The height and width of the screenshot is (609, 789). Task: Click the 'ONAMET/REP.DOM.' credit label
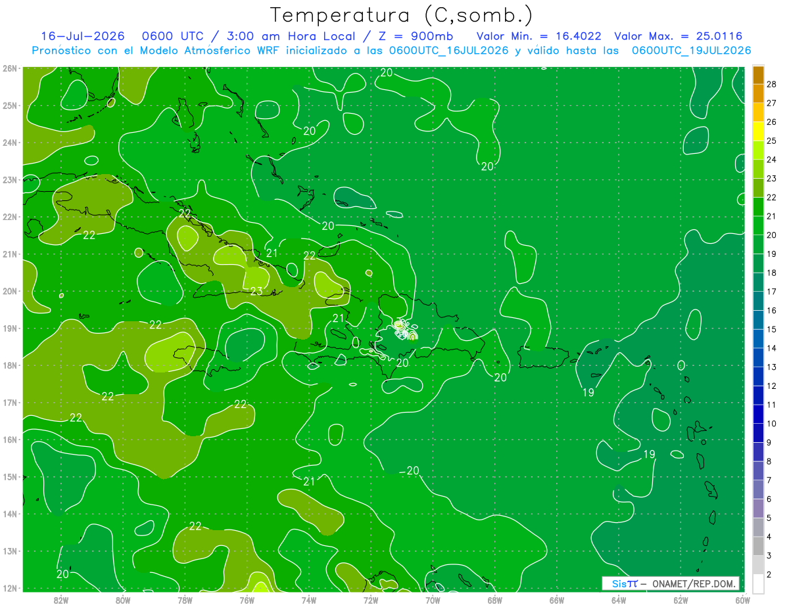point(694,584)
